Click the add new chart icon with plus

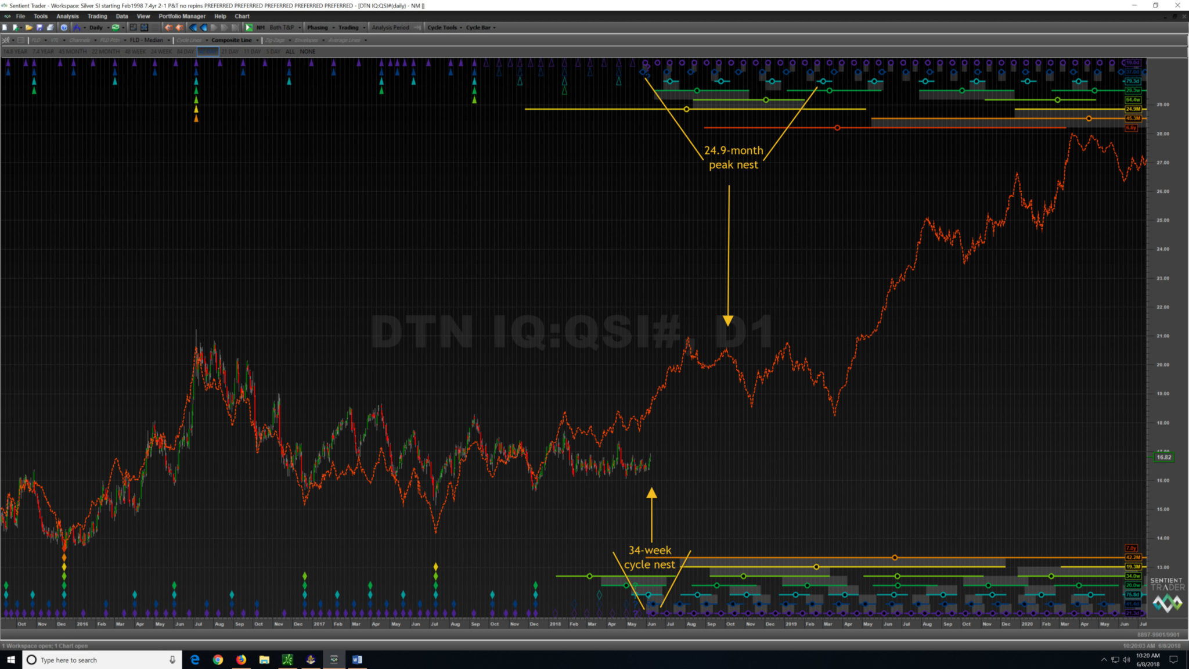[x=16, y=27]
